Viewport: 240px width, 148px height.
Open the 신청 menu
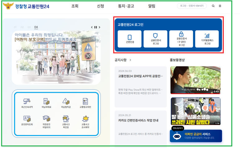(x=101, y=6)
